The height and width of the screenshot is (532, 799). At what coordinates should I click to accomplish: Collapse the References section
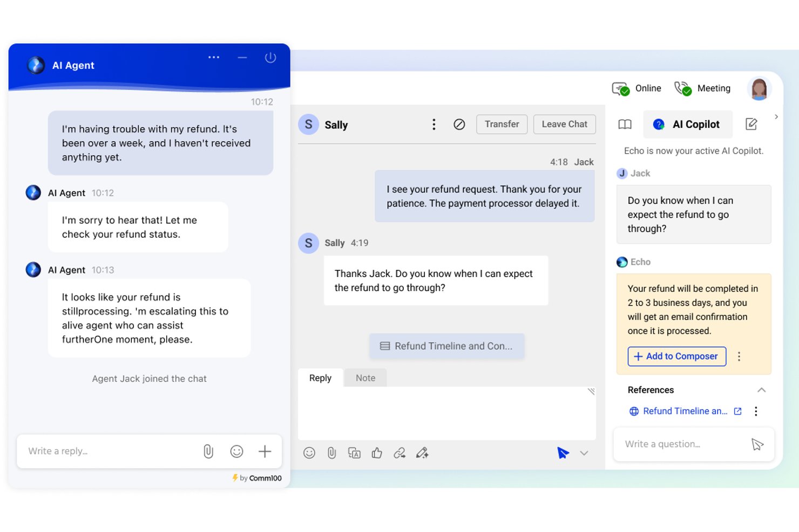(761, 390)
